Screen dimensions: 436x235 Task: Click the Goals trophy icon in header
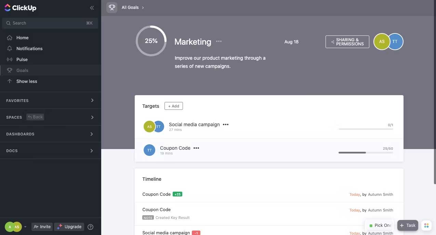coord(112,8)
